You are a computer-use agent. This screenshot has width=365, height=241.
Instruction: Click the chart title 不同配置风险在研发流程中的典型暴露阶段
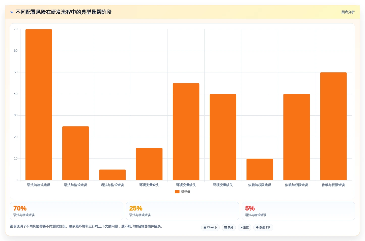click(x=63, y=12)
